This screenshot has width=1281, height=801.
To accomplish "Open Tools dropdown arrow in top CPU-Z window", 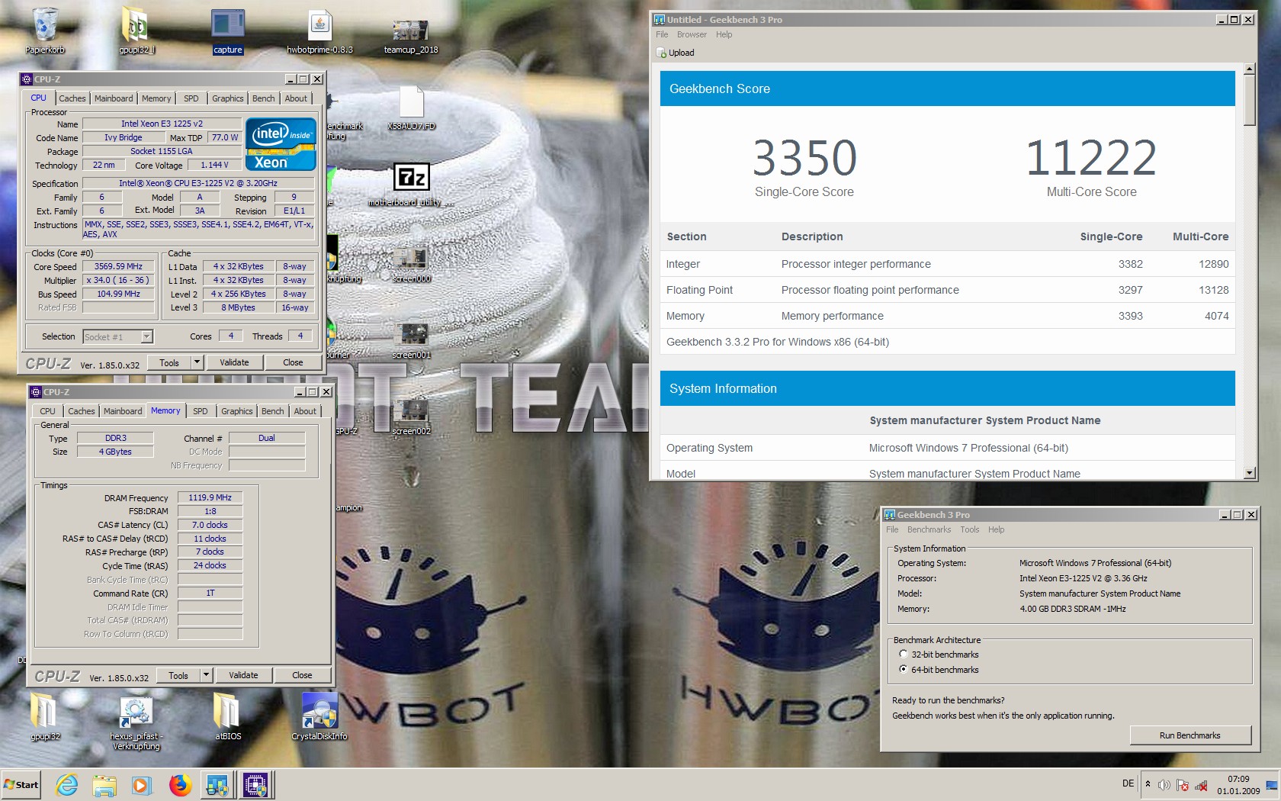I will click(x=197, y=362).
